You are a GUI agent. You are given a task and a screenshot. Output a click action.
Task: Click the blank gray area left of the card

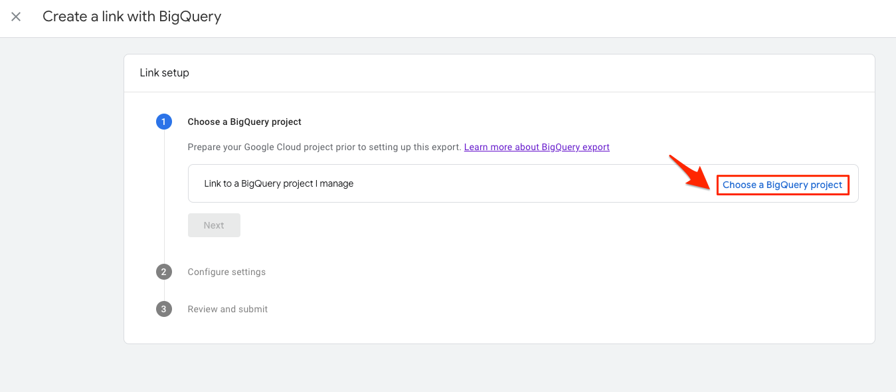point(61,199)
